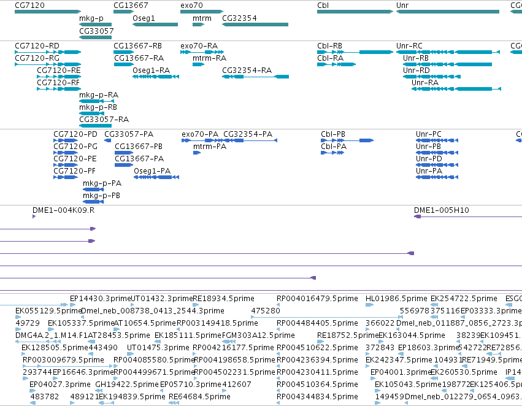Select the CG13667 gene label

coord(131,6)
